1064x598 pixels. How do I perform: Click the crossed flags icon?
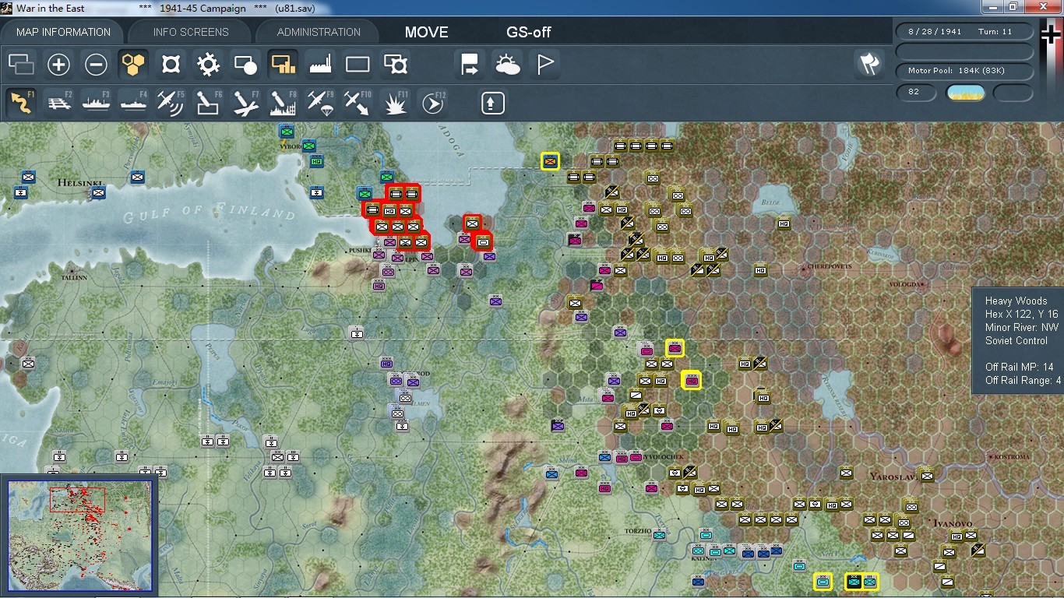point(869,64)
